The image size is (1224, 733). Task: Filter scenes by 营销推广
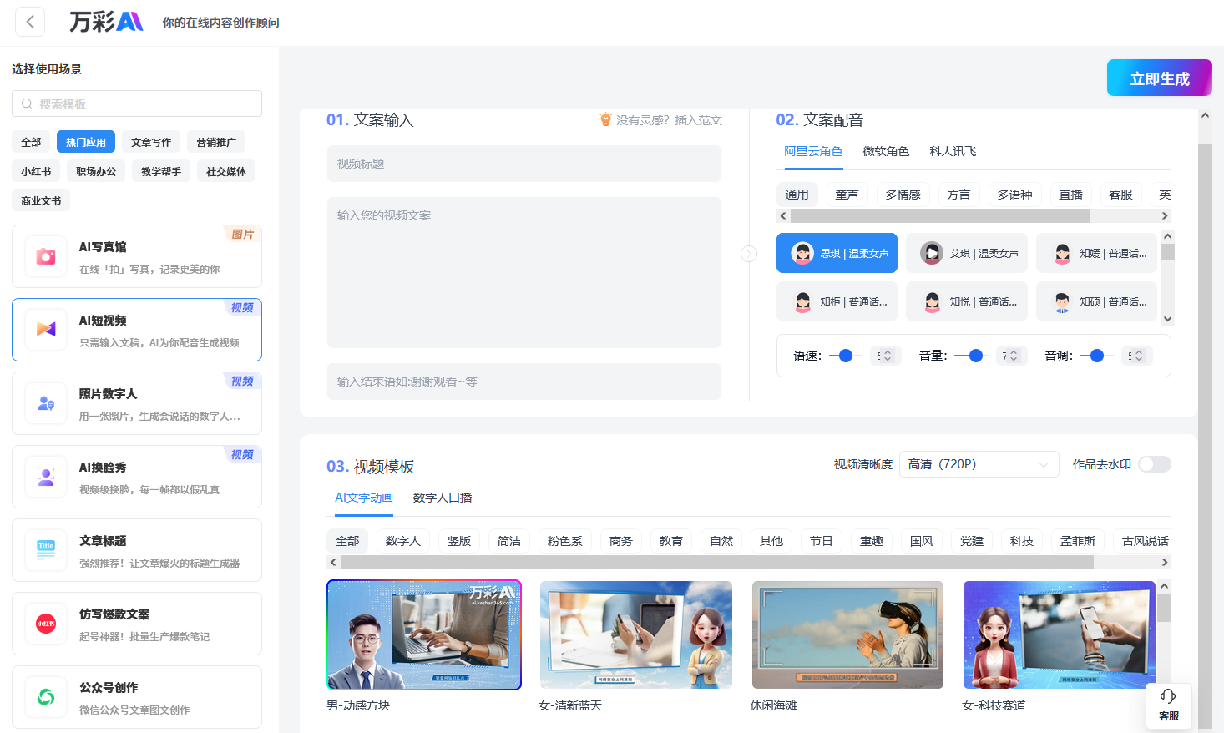pyautogui.click(x=216, y=142)
